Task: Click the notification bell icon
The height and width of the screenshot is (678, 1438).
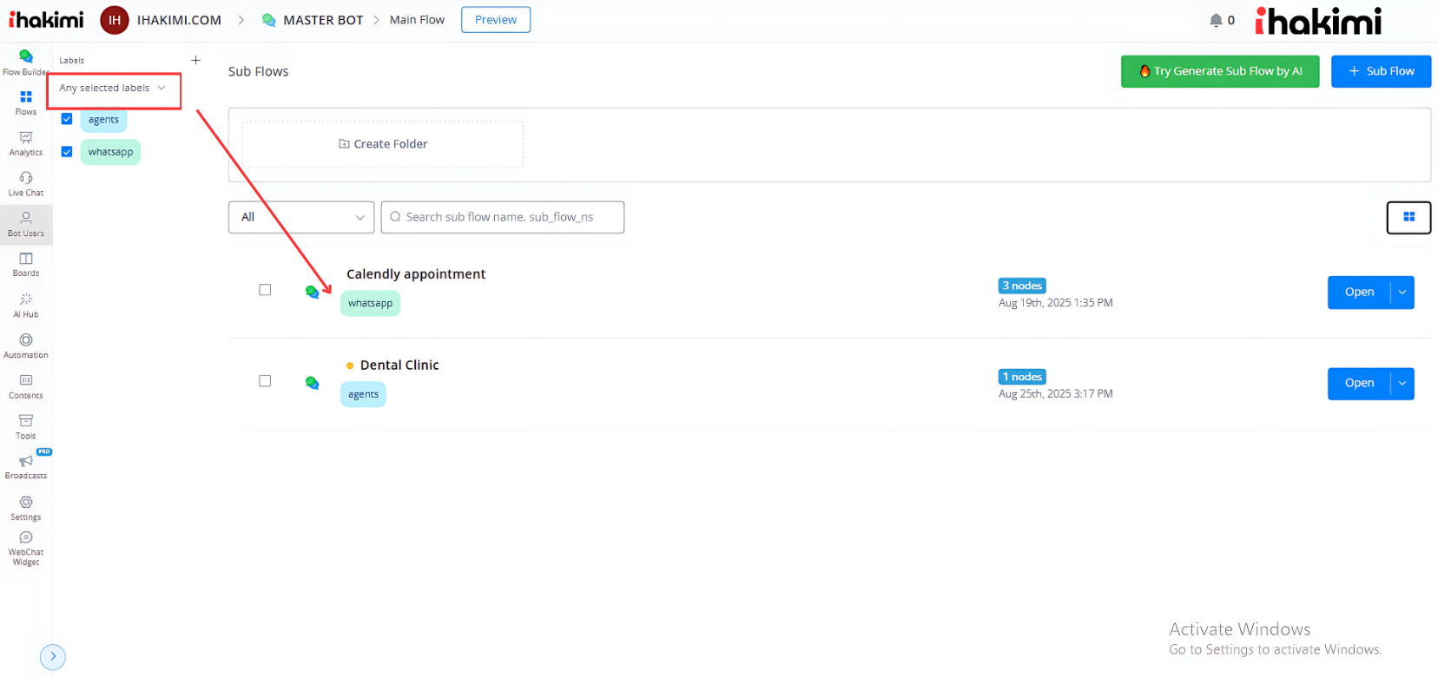Action: 1216,20
